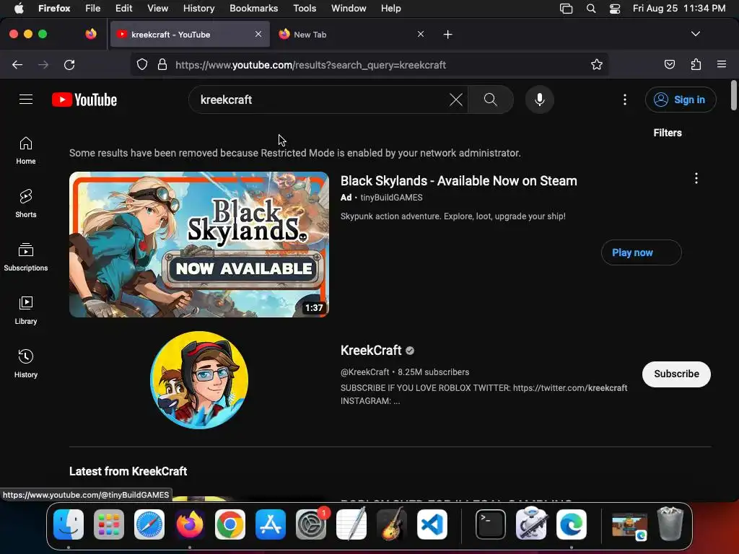Open the File menu
Screen dimensions: 739x554
[93, 9]
